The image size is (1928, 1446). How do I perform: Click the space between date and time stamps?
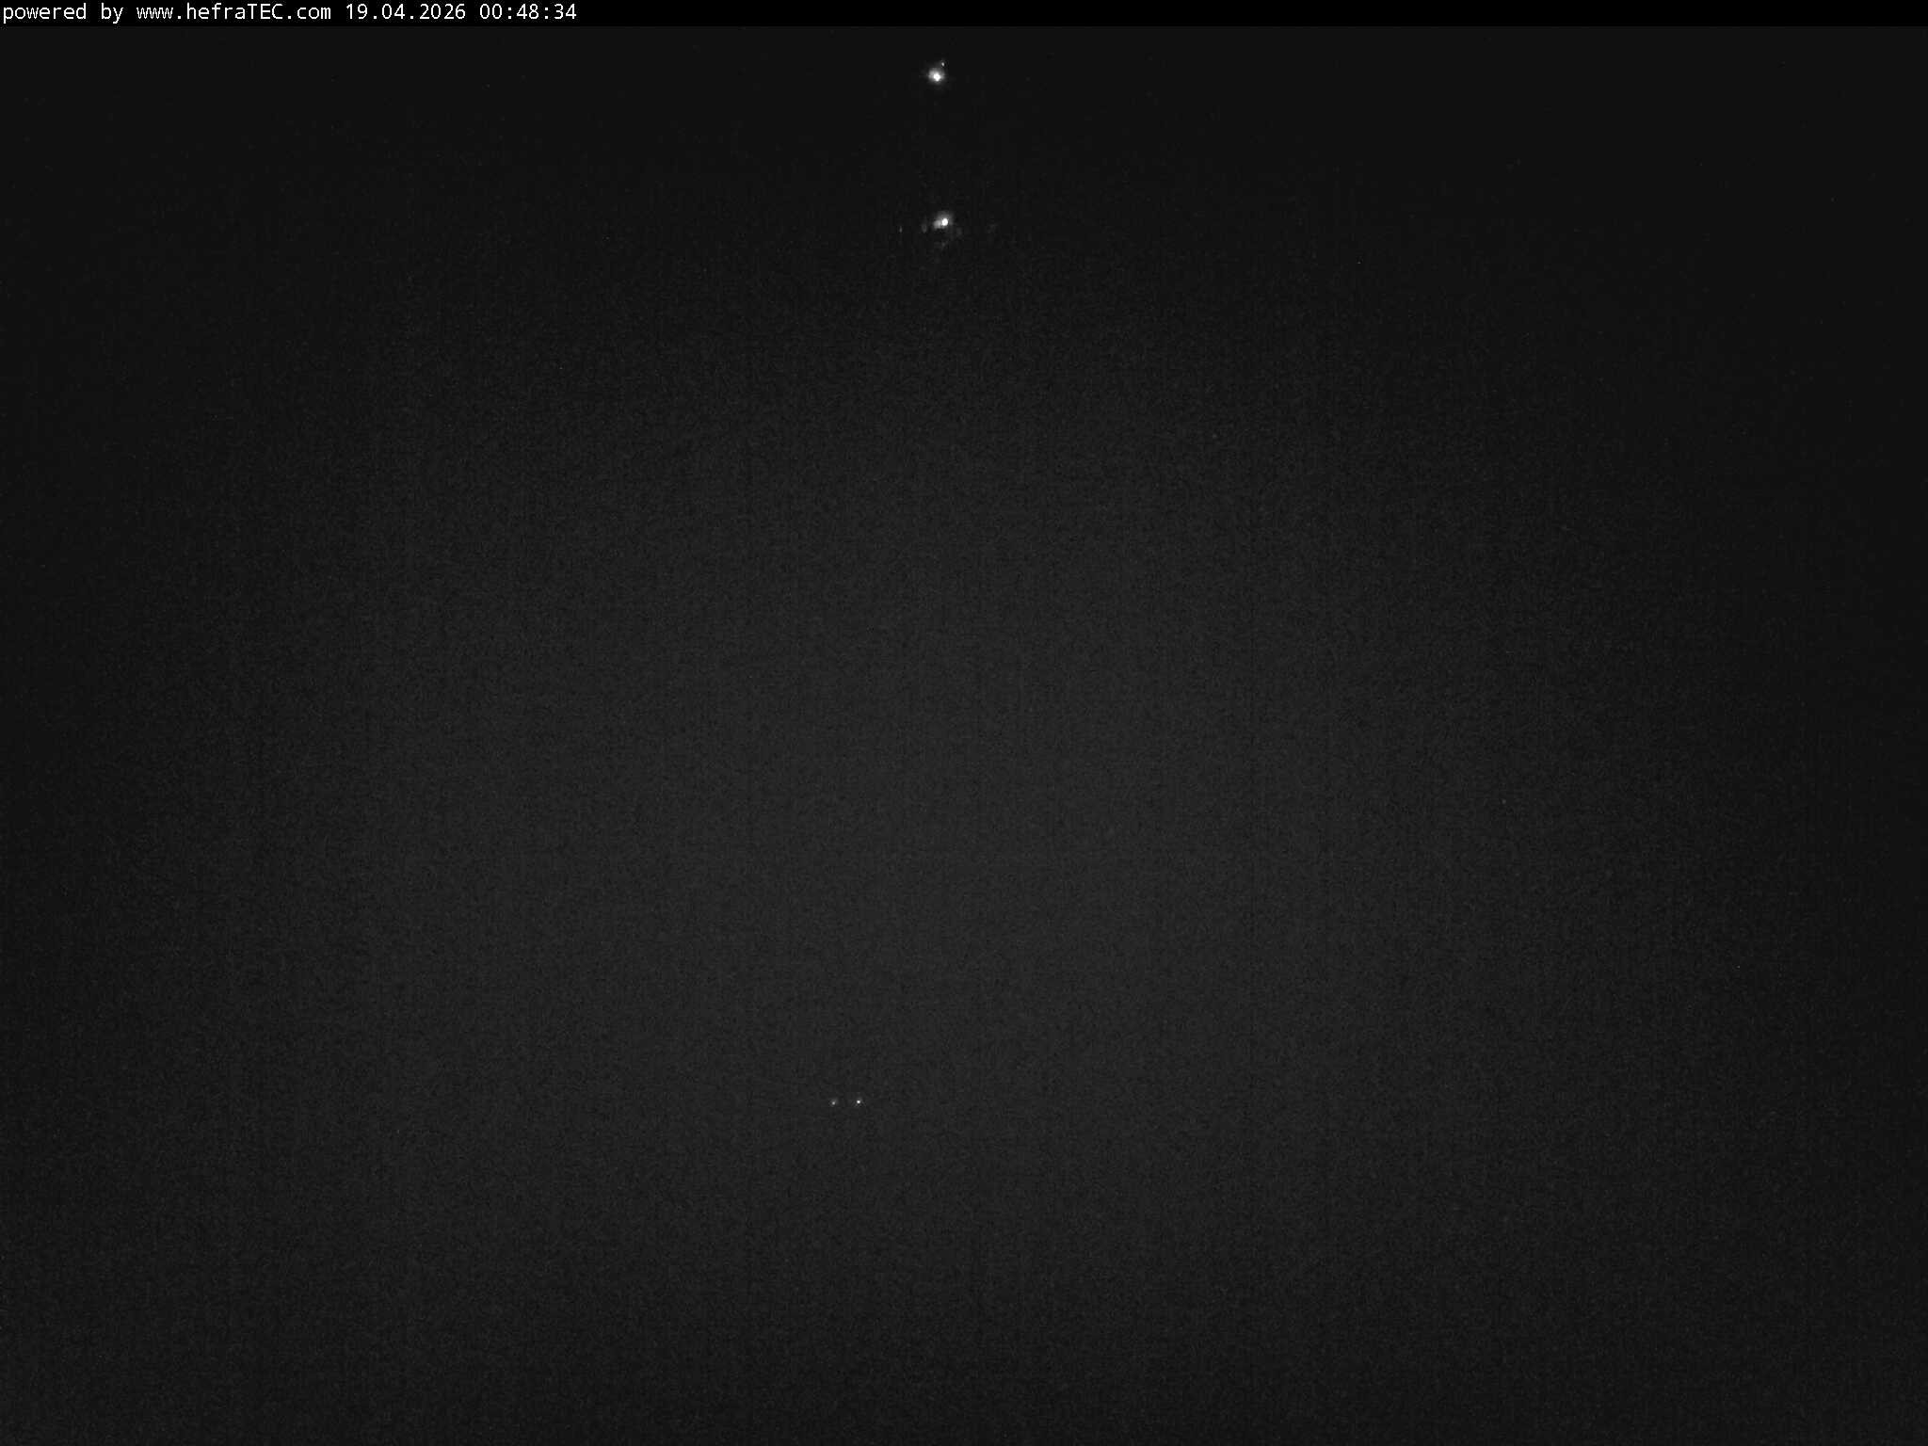click(x=471, y=13)
